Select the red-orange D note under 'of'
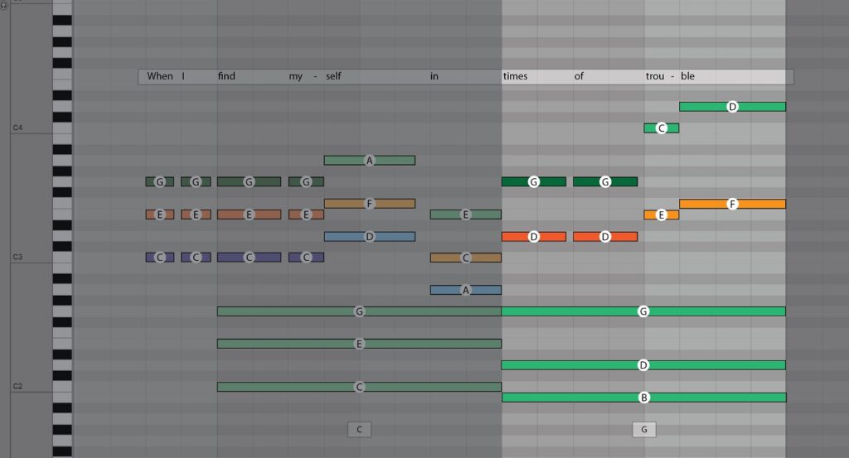Image resolution: width=849 pixels, height=458 pixels. pyautogui.click(x=605, y=236)
